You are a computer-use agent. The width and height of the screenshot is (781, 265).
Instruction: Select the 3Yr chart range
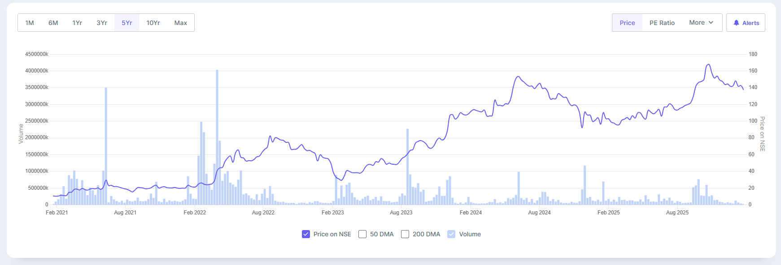(x=102, y=23)
